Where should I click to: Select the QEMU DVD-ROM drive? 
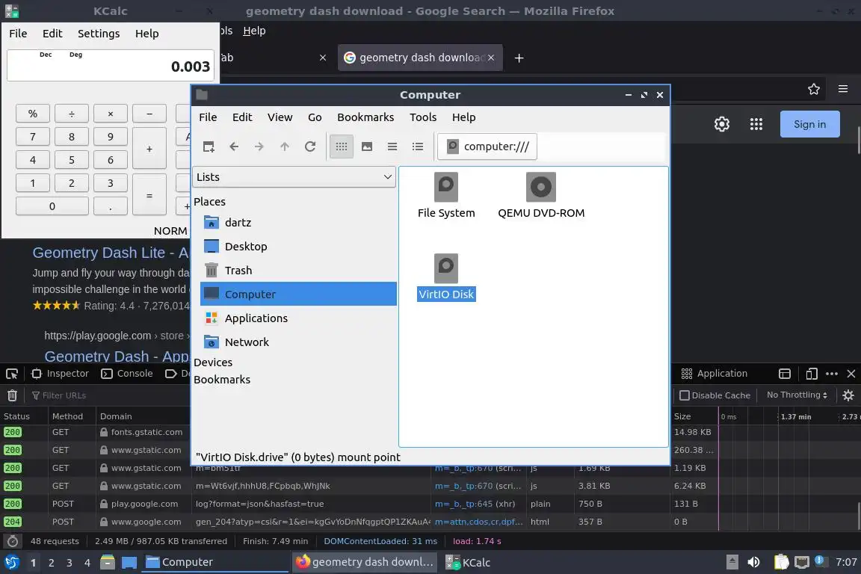(x=541, y=196)
